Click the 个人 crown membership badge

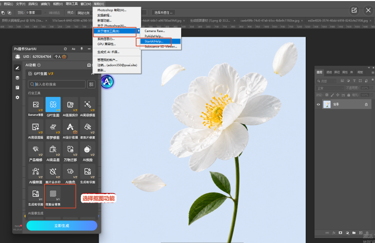[60, 57]
